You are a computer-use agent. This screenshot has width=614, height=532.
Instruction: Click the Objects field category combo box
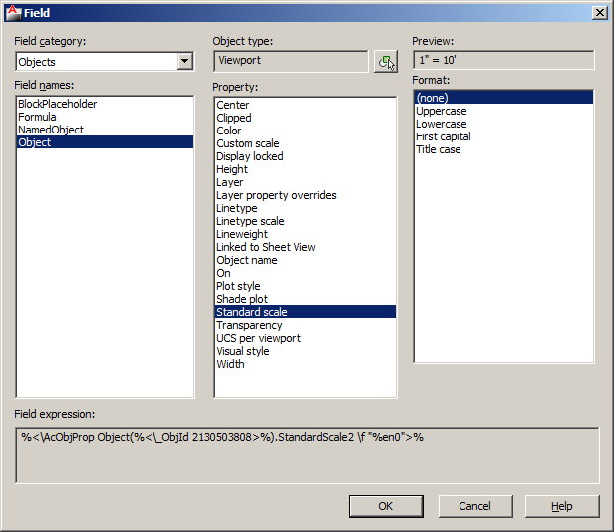click(105, 62)
